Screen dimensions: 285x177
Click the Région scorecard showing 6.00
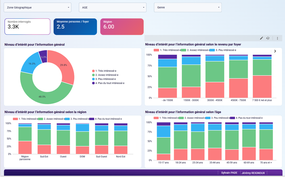pyautogui.click(x=122, y=27)
